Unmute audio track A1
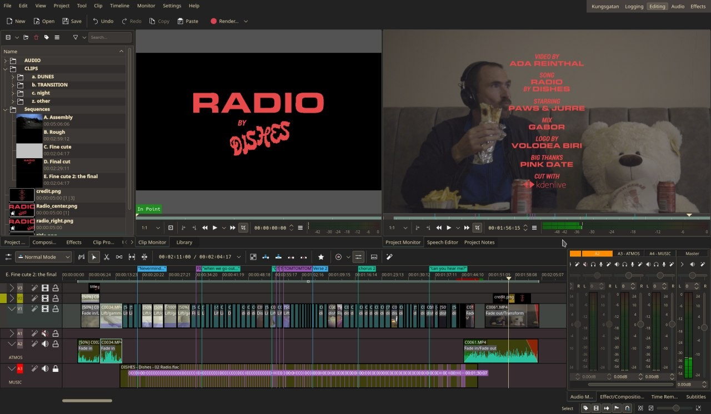This screenshot has height=414, width=711. (45, 334)
